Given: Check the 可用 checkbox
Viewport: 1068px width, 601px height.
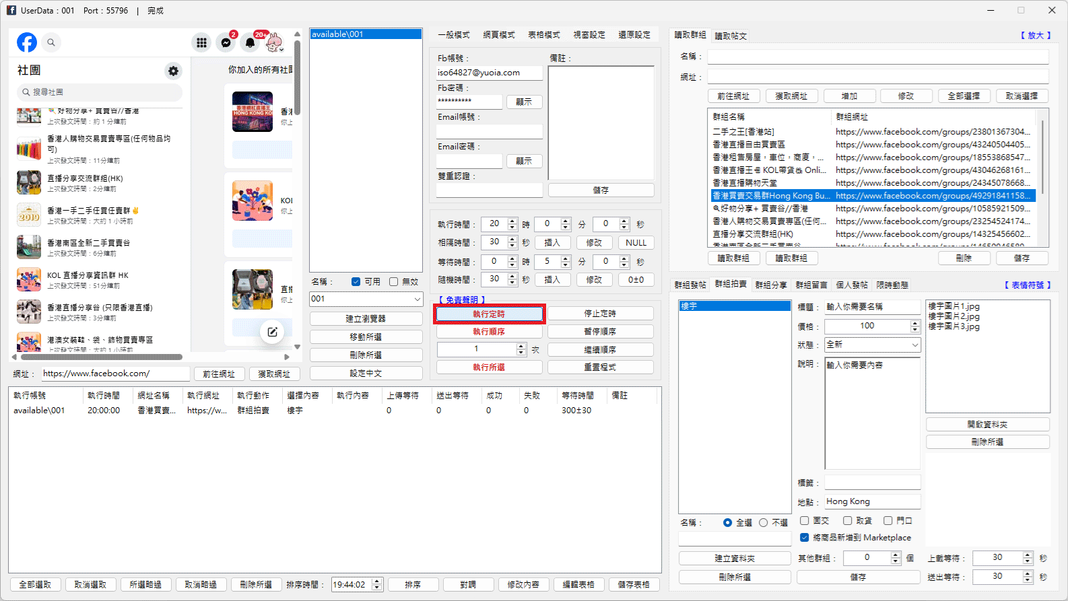Looking at the screenshot, I should pyautogui.click(x=356, y=281).
